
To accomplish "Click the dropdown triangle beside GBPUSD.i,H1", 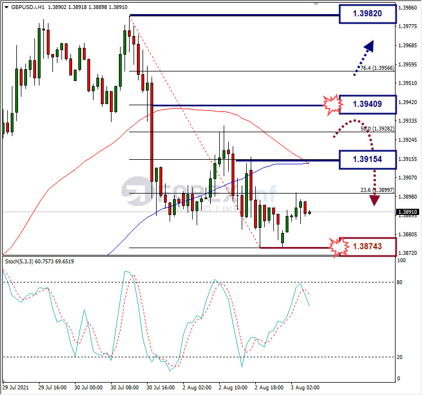I will [x=6, y=7].
